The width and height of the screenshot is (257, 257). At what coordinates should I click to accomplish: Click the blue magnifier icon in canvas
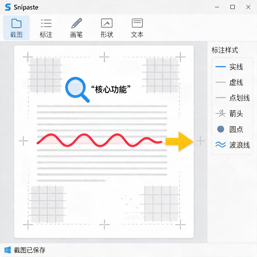coord(77,90)
